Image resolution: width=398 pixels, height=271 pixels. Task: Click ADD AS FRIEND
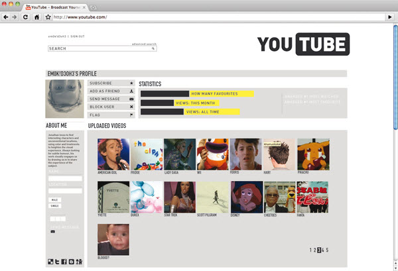(x=111, y=91)
